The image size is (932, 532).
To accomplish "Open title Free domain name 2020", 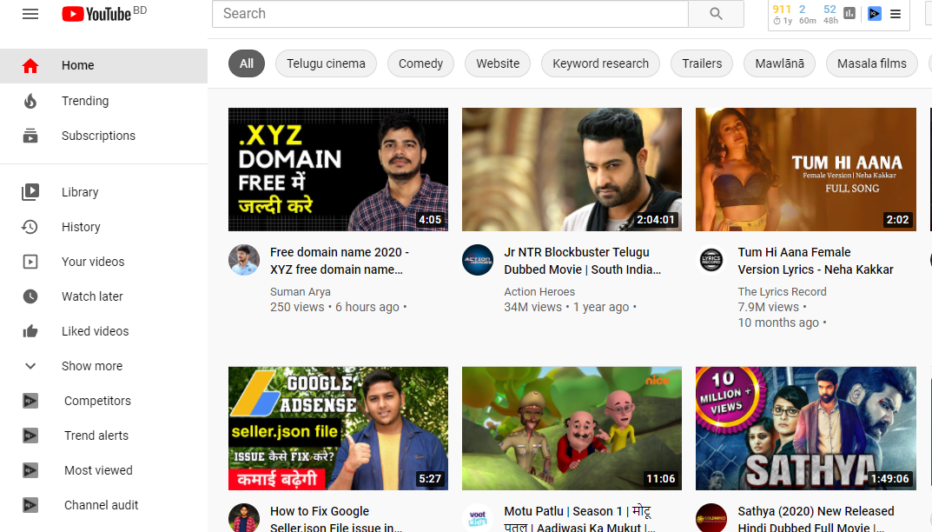I will click(x=340, y=261).
